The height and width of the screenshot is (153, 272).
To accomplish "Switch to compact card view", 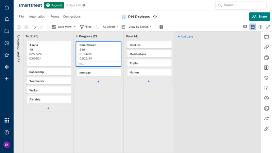I will tap(245, 27).
